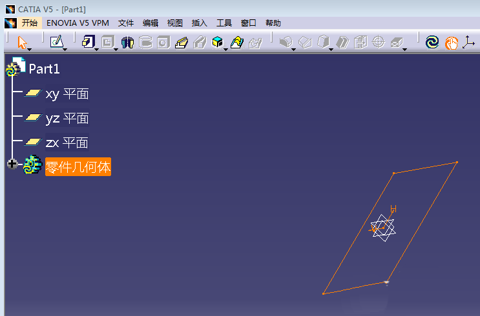Select the Rib sweep tool
This screenshot has height=316, width=480.
(x=182, y=42)
